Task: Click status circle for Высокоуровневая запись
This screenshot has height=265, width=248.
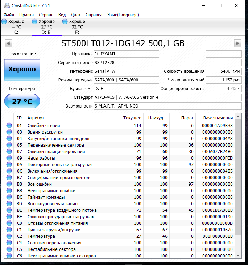Action: point(9,203)
